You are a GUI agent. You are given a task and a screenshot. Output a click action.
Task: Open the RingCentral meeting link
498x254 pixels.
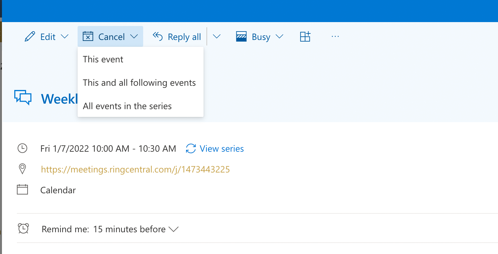click(135, 169)
